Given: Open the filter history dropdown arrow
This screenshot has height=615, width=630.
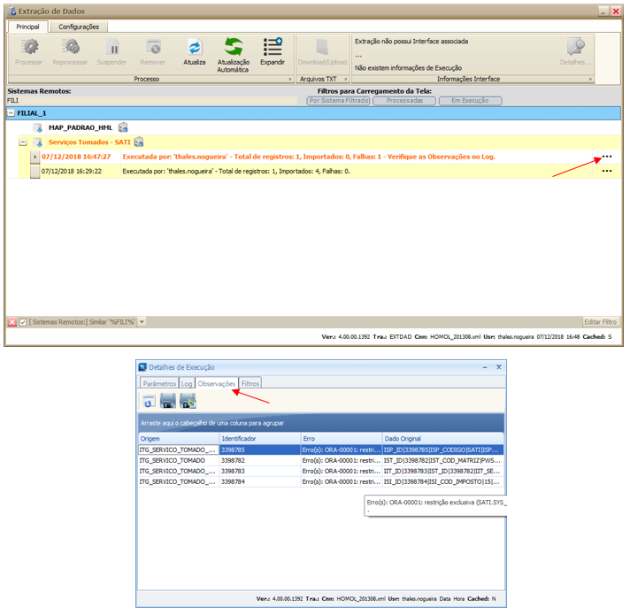Looking at the screenshot, I should [142, 322].
